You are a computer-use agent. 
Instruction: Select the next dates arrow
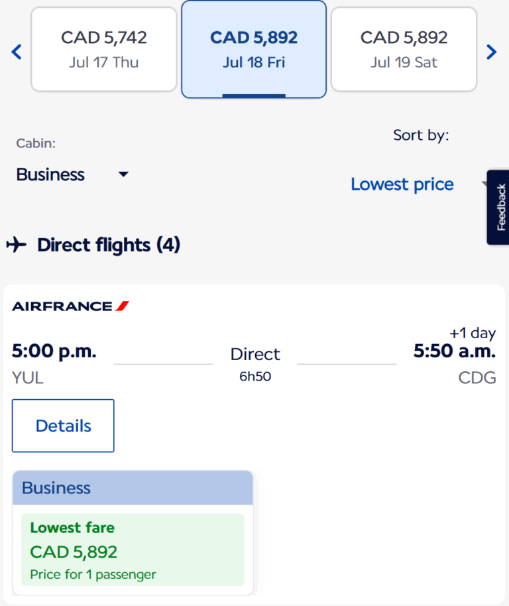(492, 51)
